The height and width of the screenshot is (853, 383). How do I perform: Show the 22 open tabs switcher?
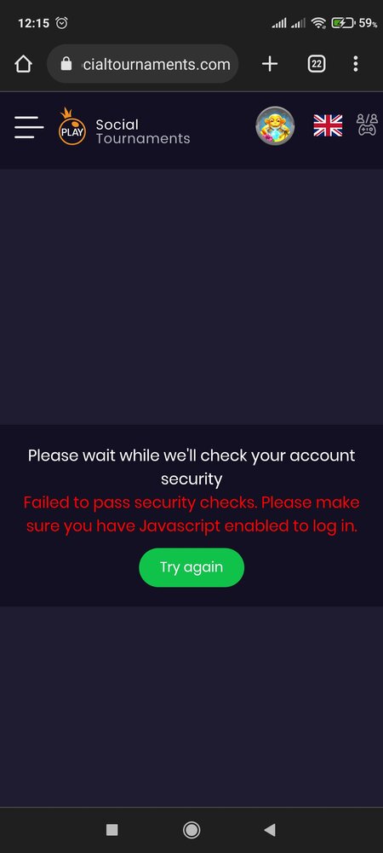317,64
